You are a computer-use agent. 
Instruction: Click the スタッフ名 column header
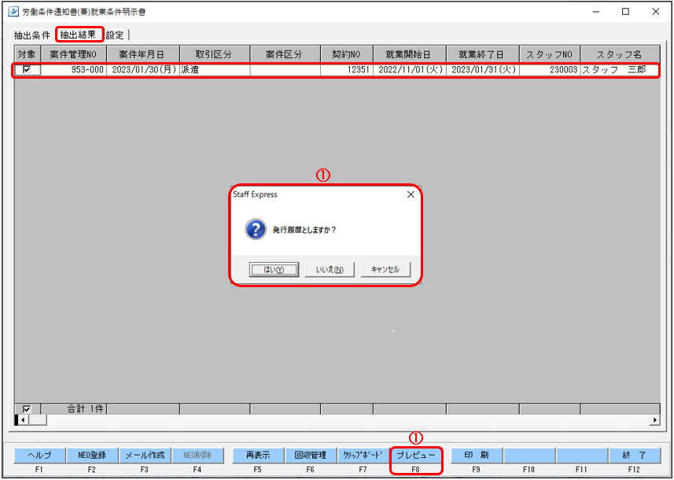(x=620, y=54)
